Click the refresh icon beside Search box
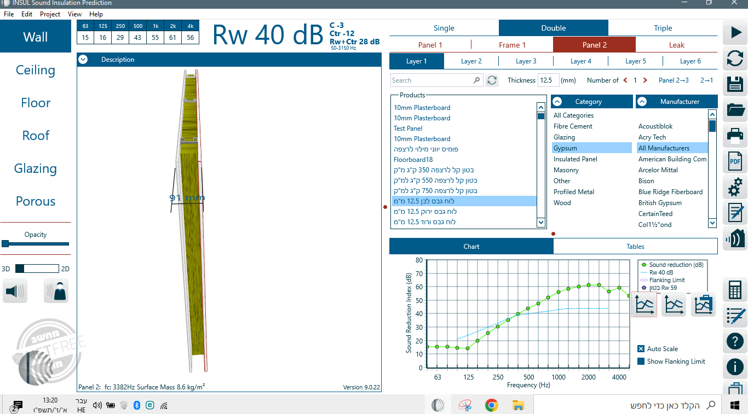This screenshot has height=414, width=748. (x=492, y=80)
